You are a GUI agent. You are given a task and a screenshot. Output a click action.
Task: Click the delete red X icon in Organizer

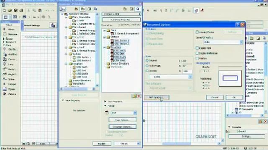pos(139,96)
